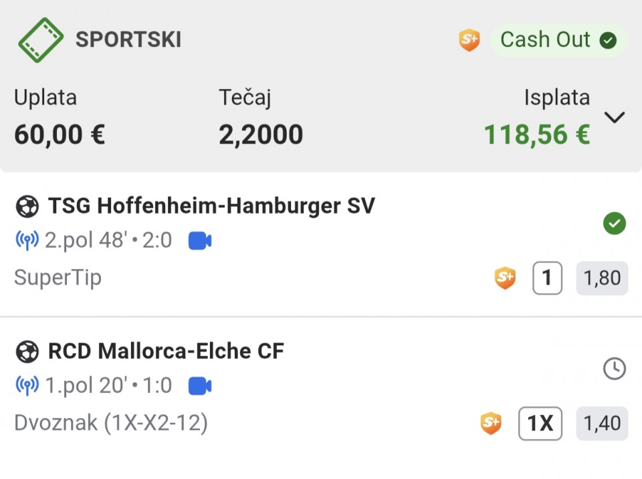
Task: Click green won checkmark on Hoffenheim bet
Action: 614,223
